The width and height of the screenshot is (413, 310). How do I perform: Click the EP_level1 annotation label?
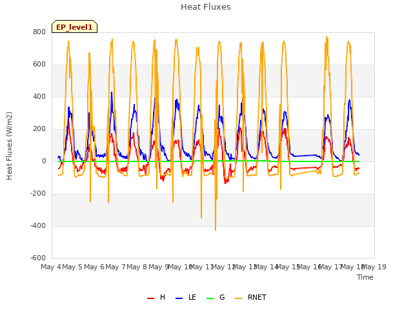pos(75,27)
